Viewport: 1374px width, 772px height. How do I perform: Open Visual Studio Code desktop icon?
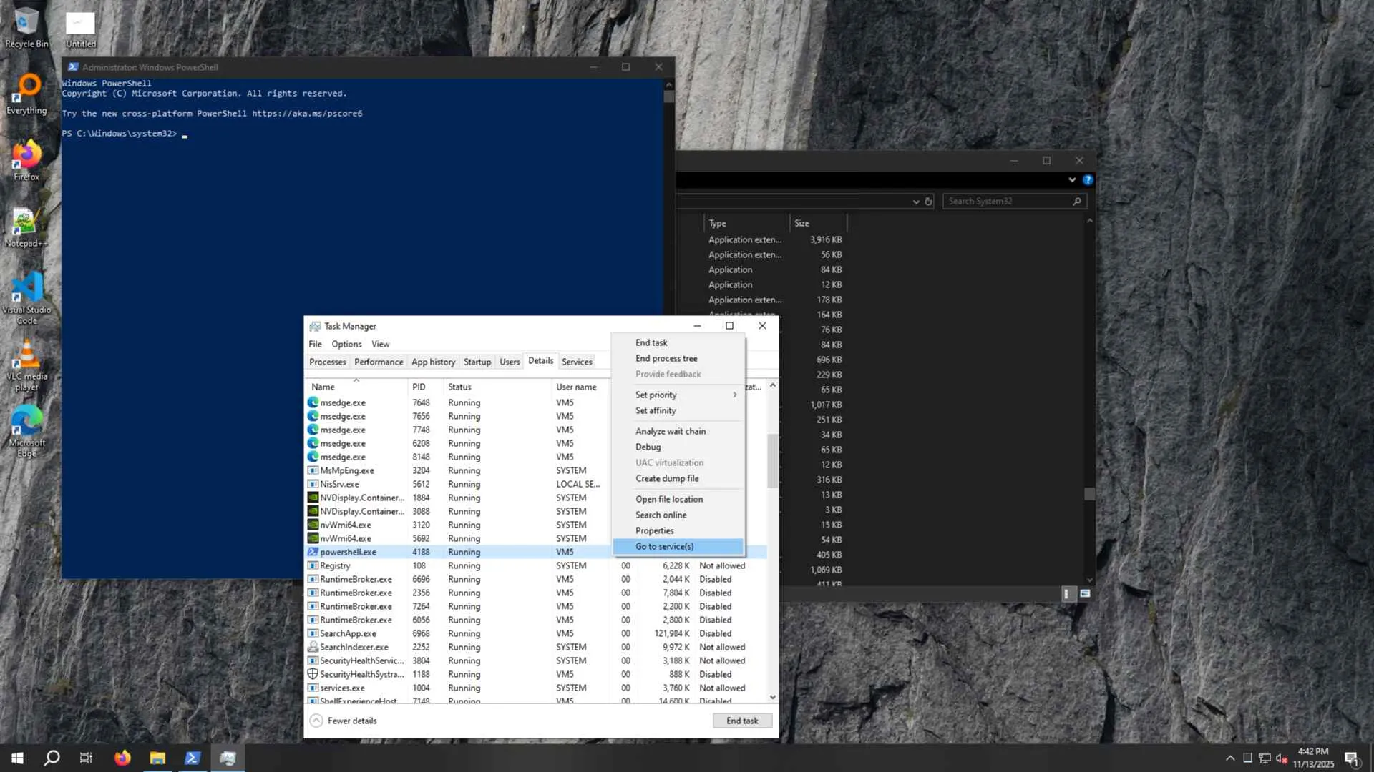(27, 290)
